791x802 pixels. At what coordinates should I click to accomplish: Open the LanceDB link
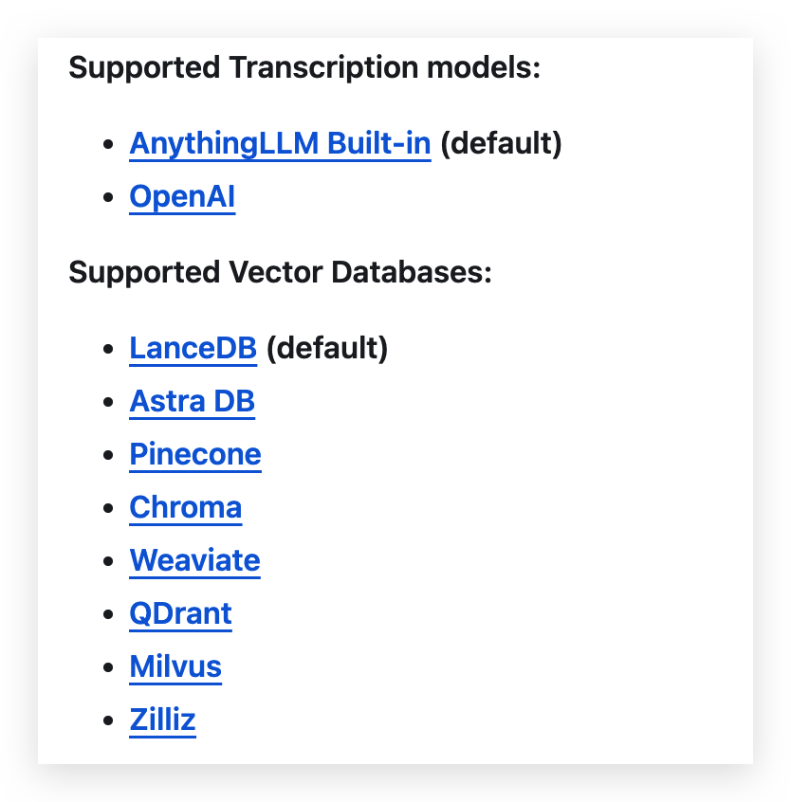click(x=193, y=349)
